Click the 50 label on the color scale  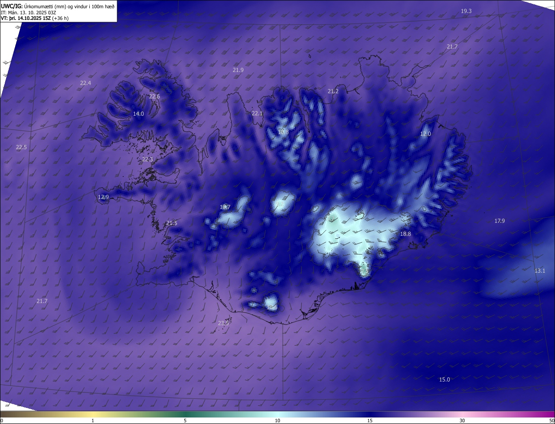click(x=552, y=421)
